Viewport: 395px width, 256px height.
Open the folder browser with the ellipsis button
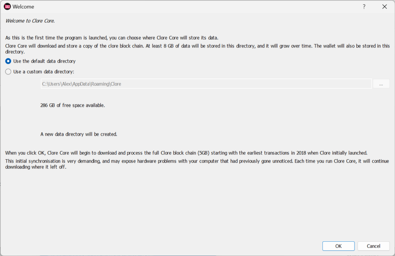pos(381,84)
